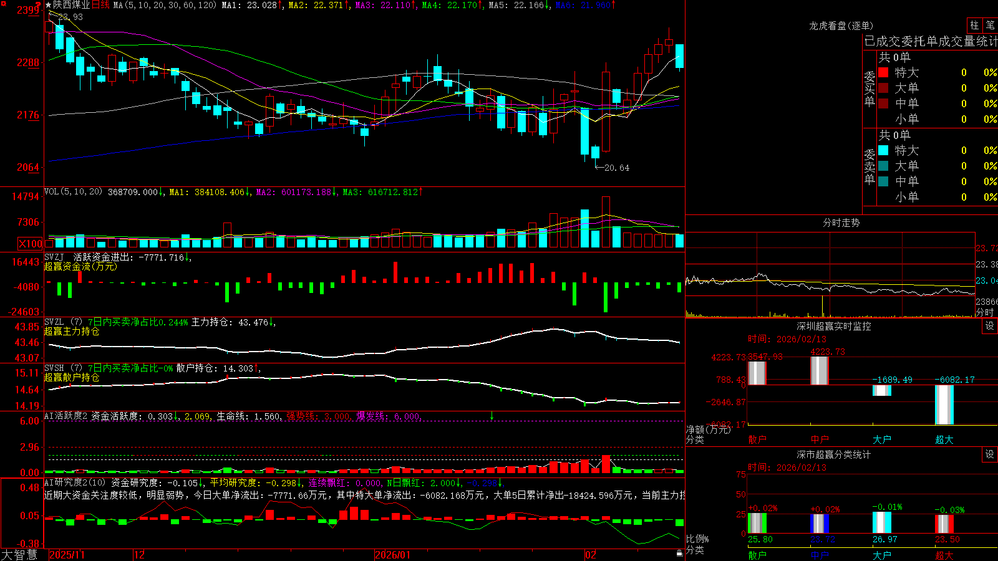The width and height of the screenshot is (998, 561).
Task: Select the 超赢散户持仓 indicator label
Action: point(72,377)
